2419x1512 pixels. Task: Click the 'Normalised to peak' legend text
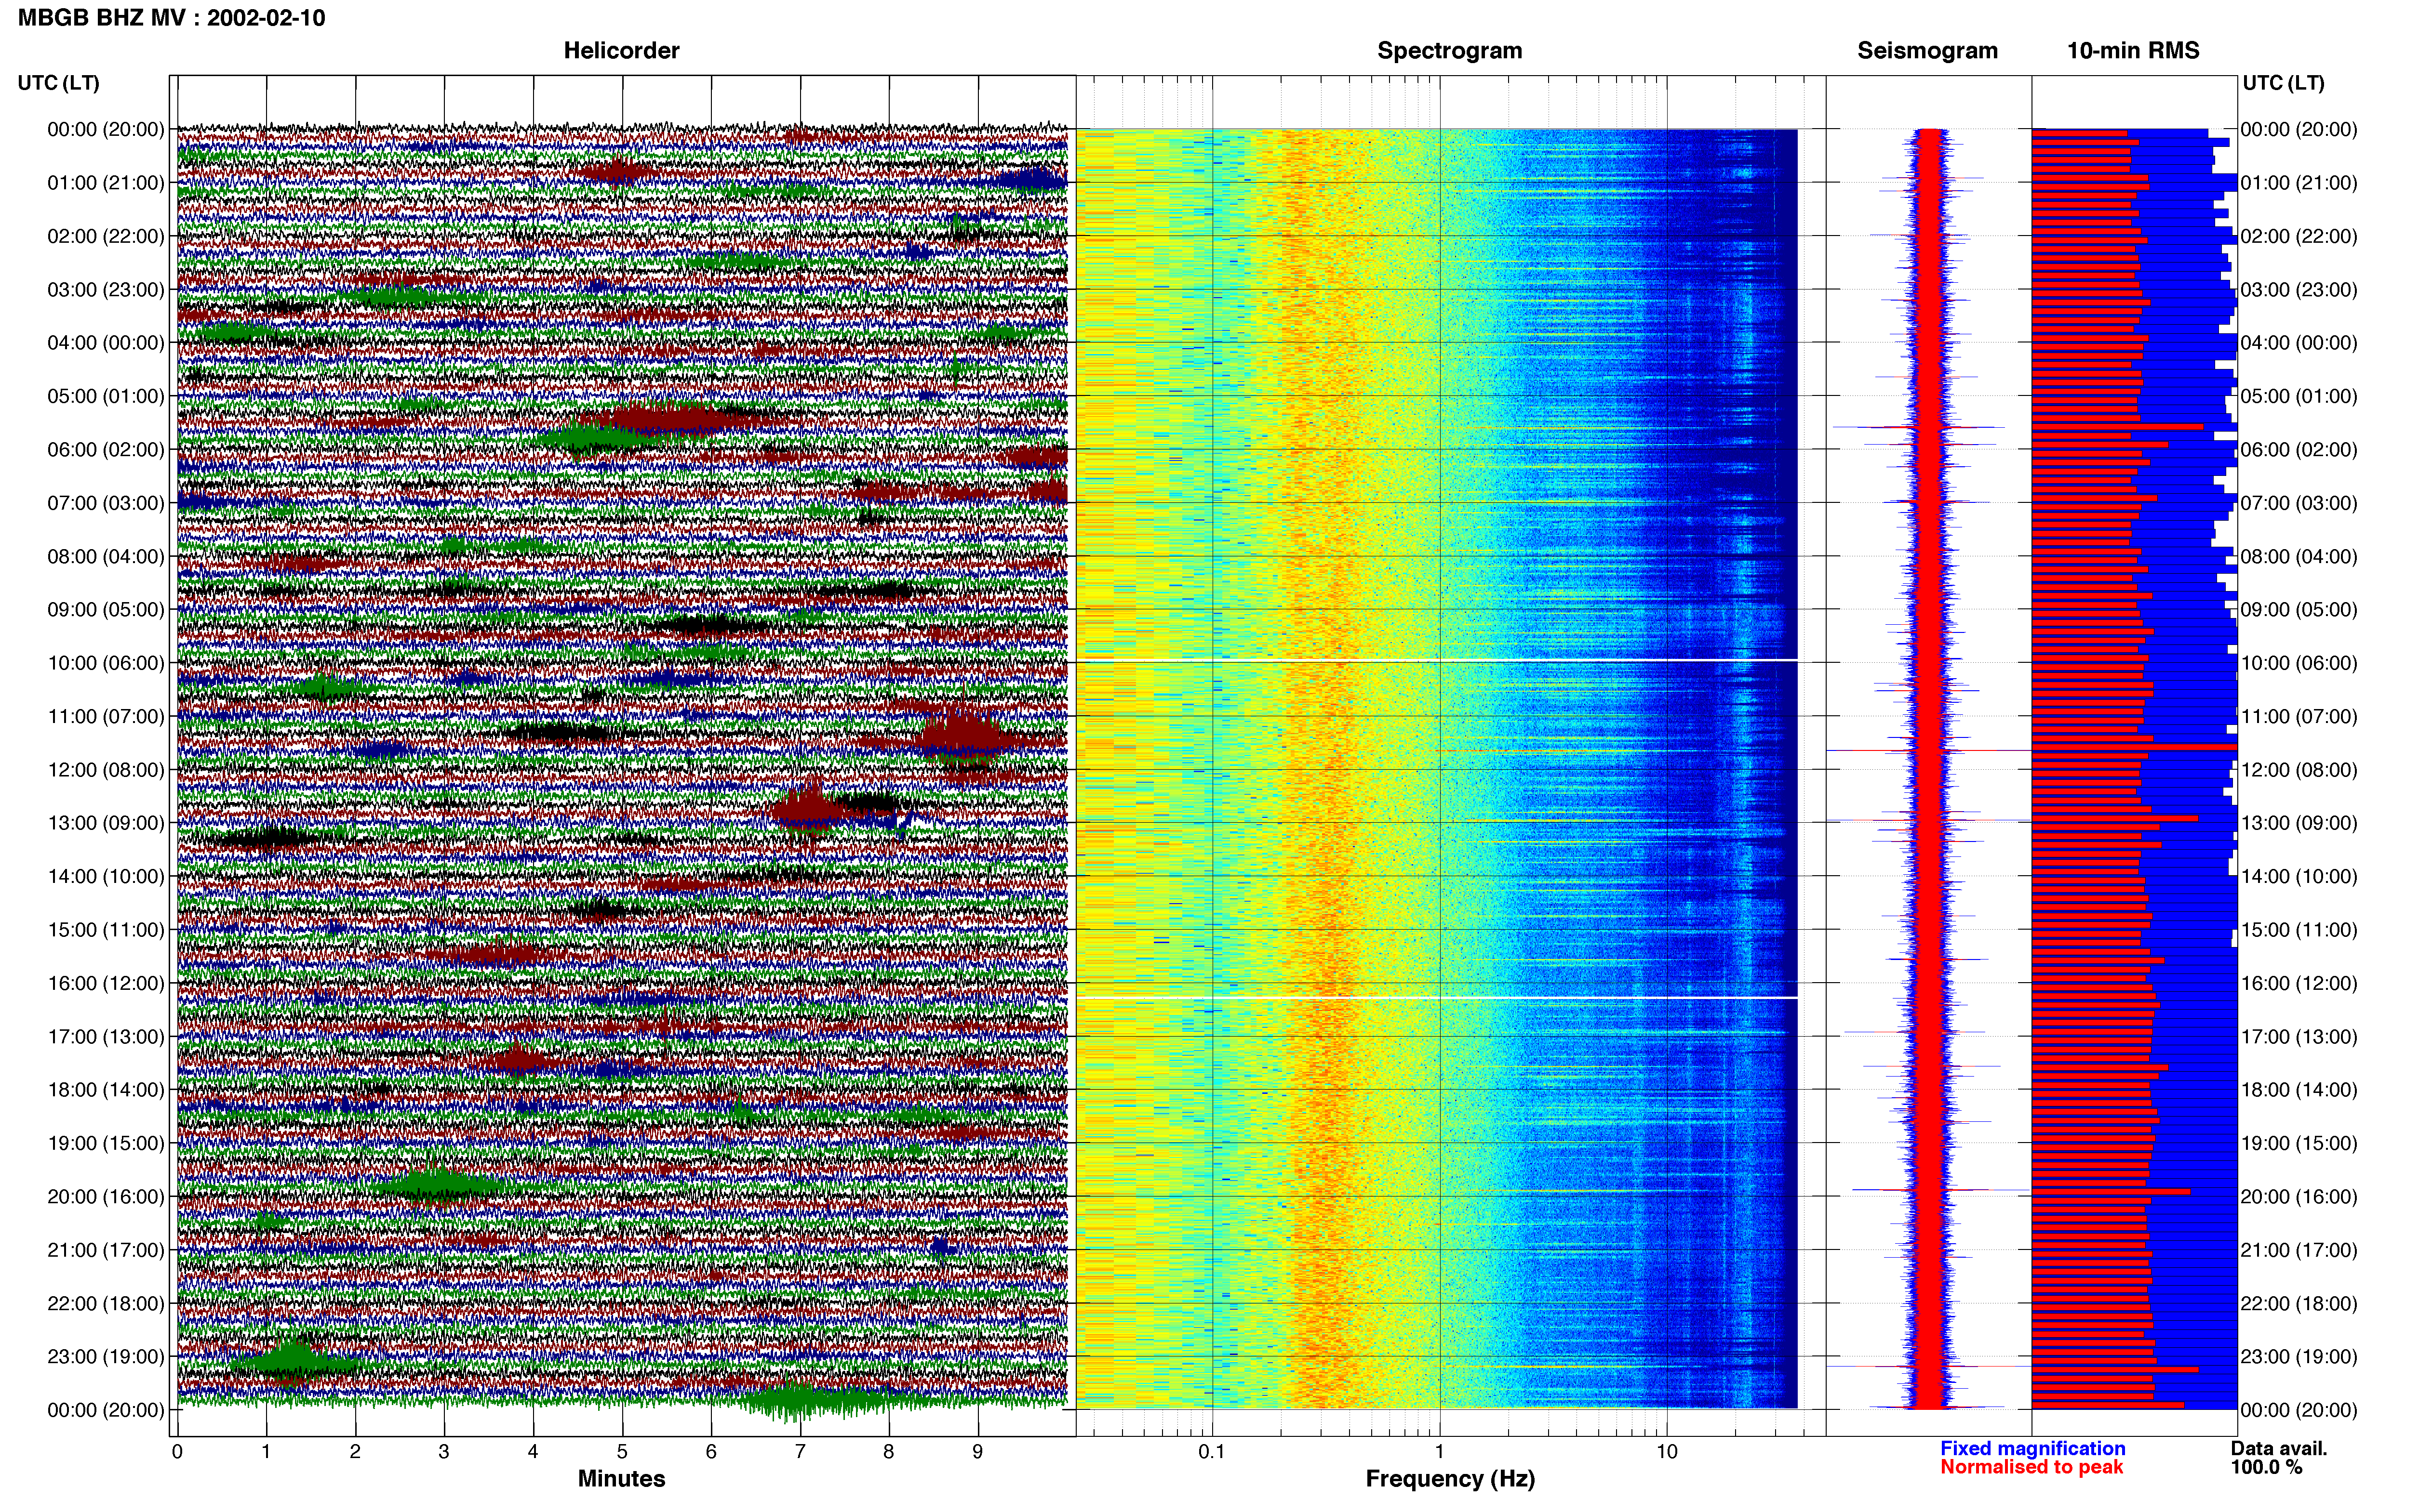[x=2031, y=1467]
